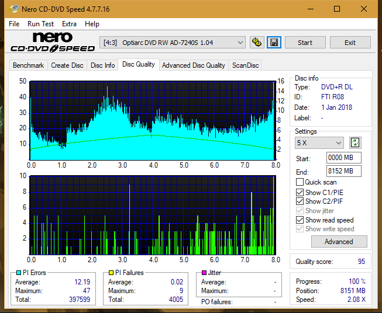
Task: Click the Nero app icon in title bar
Action: pyautogui.click(x=14, y=9)
